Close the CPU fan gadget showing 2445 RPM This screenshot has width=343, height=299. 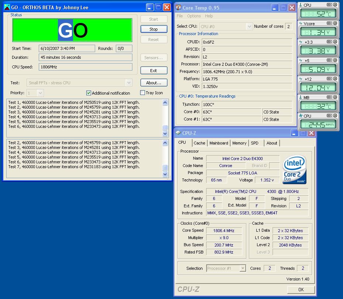335,115
